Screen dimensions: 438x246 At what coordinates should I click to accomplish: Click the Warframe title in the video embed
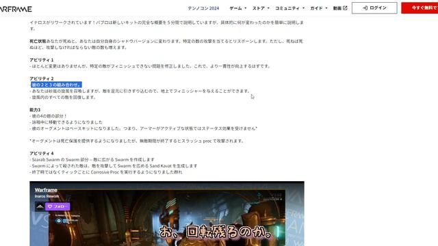[x=46, y=190]
